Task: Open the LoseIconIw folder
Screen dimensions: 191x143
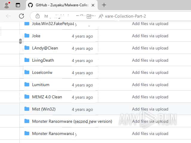Action: 42,72
